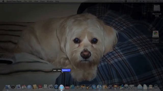Open the Calendar icon showing 13
The image size is (163, 91).
pyautogui.click(x=24, y=87)
